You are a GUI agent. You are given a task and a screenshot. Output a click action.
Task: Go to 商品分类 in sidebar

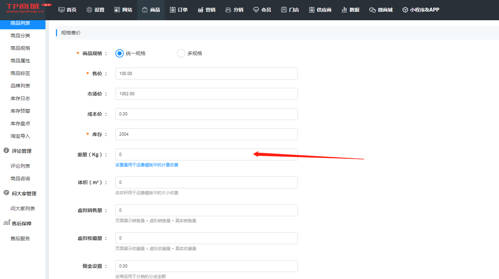[x=20, y=36]
